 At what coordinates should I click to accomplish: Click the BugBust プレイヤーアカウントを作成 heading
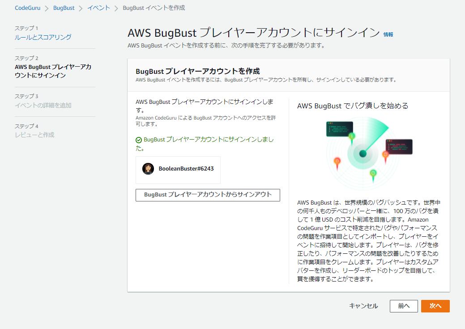[x=197, y=71]
